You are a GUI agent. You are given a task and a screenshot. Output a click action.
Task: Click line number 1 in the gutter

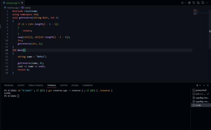7,11
